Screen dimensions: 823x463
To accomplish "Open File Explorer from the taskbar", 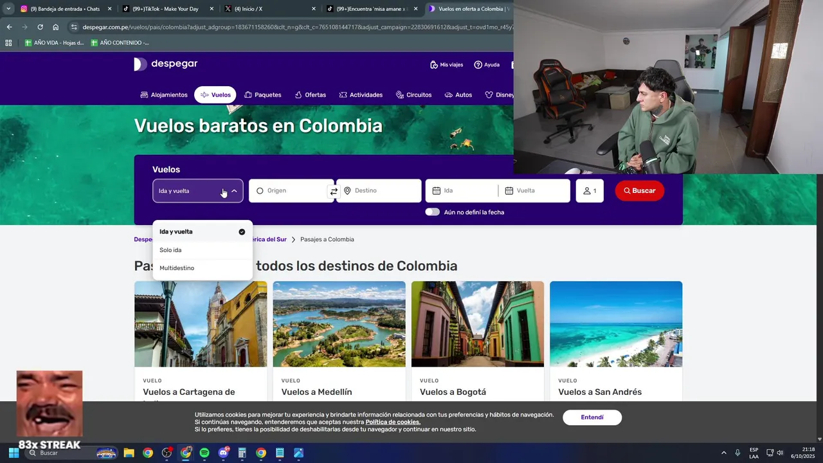I will point(129,453).
